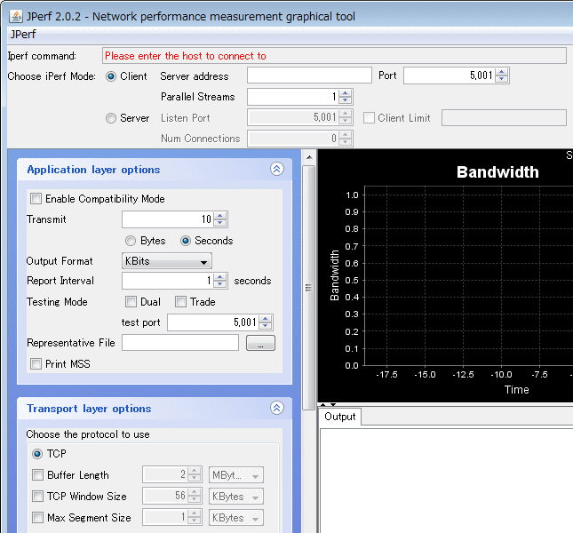Select Server iPerf mode
This screenshot has width=573, height=533.
(111, 118)
